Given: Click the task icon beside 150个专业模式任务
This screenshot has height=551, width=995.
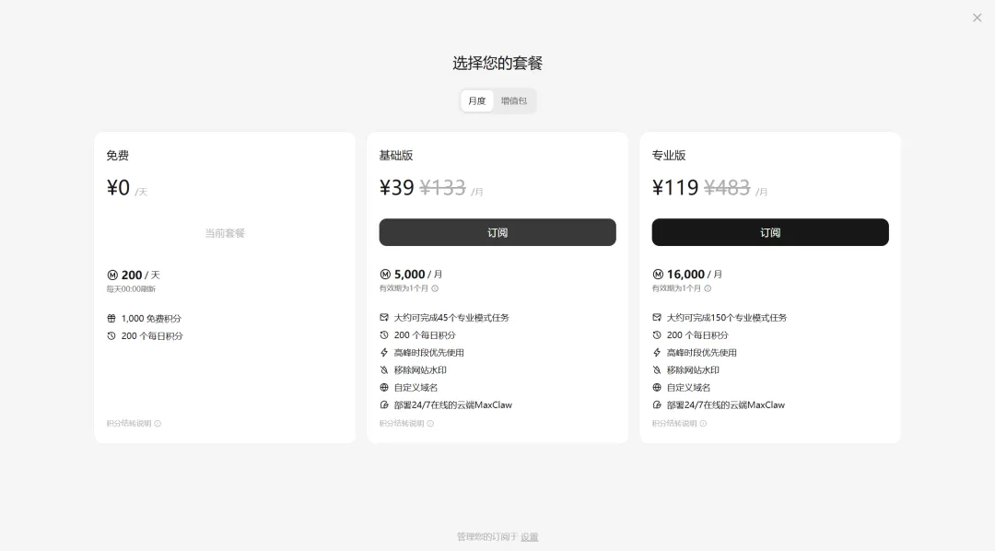Looking at the screenshot, I should (x=657, y=317).
